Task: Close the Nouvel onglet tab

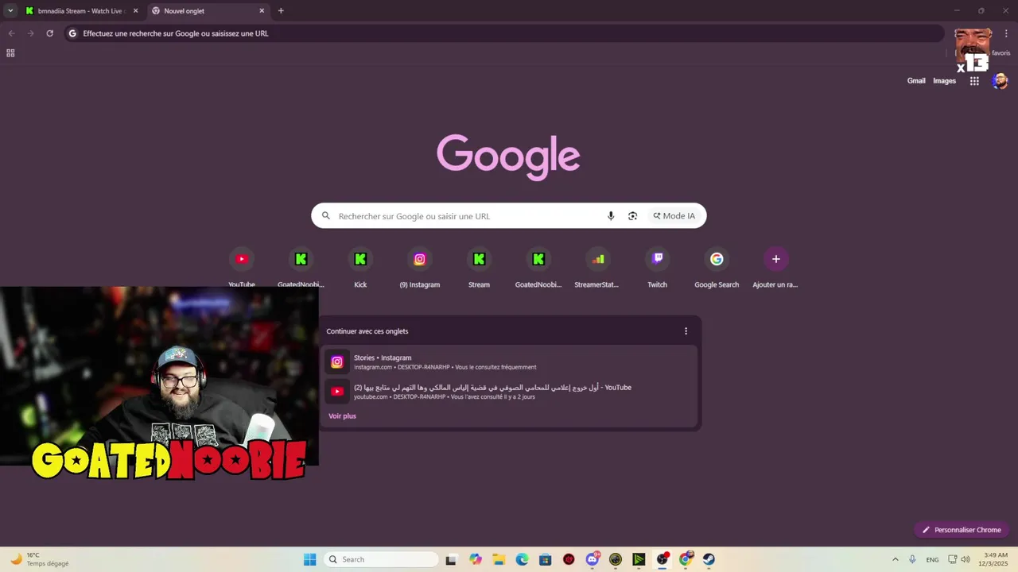Action: pos(262,11)
